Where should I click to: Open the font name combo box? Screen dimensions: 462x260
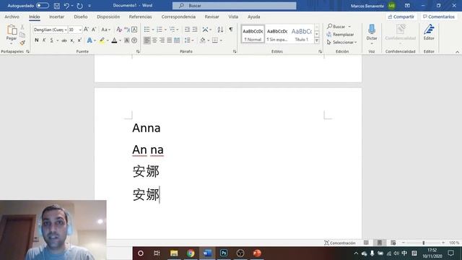50,30
